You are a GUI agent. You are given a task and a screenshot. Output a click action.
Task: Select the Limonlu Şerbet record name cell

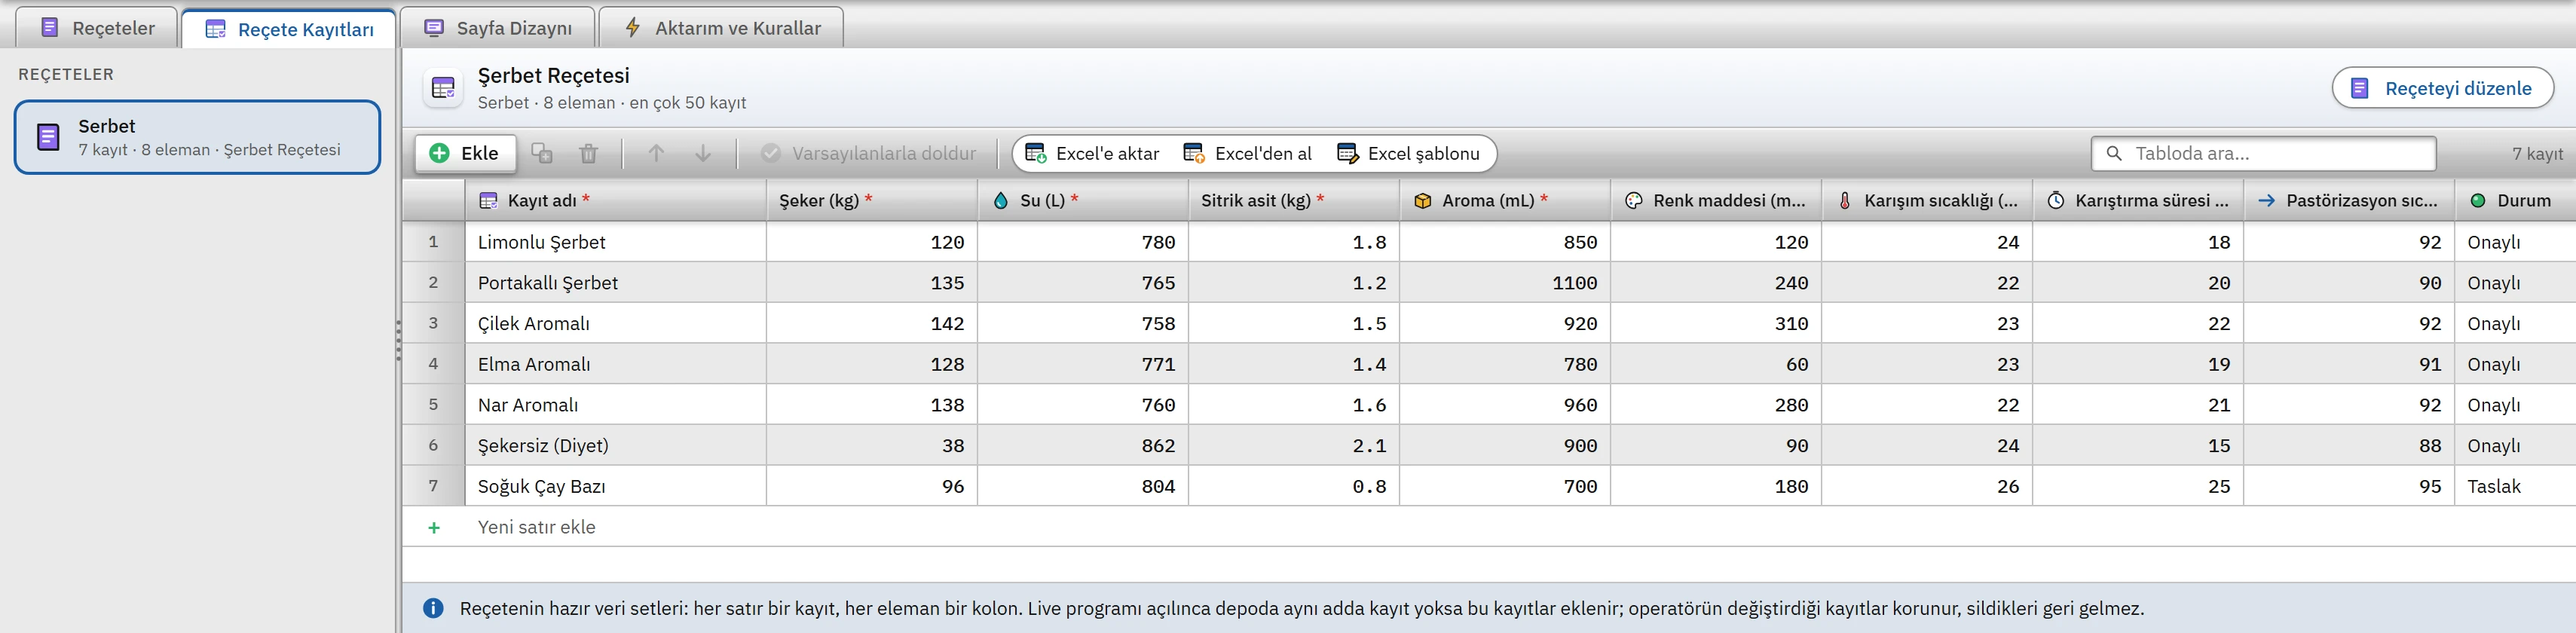(616, 242)
